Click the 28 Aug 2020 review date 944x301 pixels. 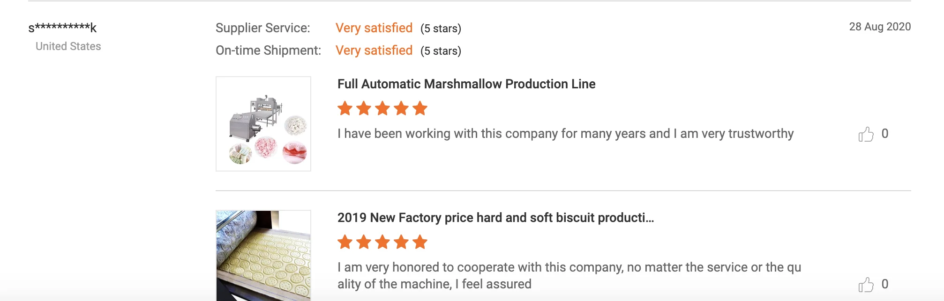880,27
